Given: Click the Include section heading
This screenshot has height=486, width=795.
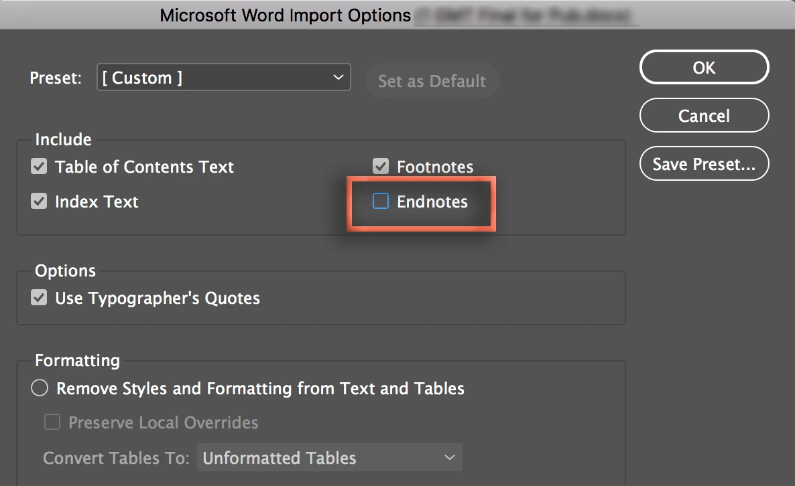Looking at the screenshot, I should pos(63,139).
